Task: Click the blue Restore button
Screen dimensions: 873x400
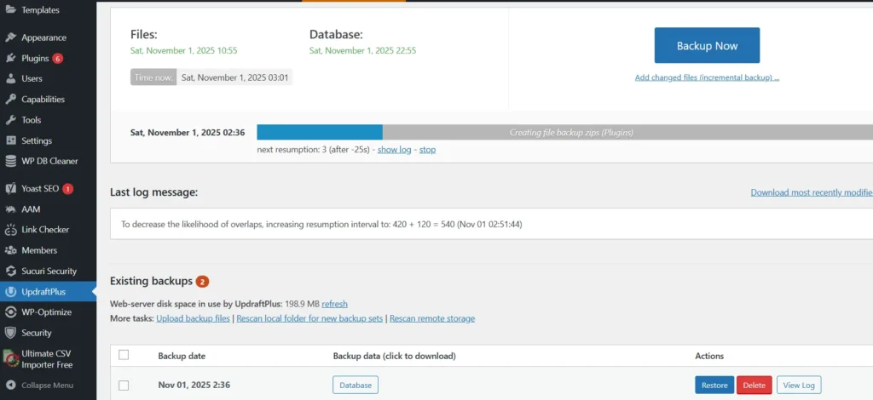Action: click(714, 385)
